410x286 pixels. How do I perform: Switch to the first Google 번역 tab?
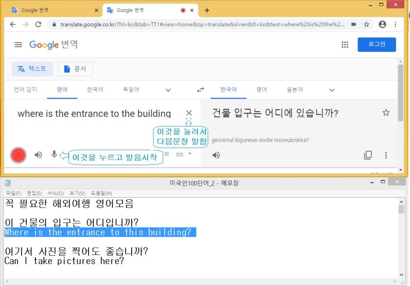[x=54, y=10]
